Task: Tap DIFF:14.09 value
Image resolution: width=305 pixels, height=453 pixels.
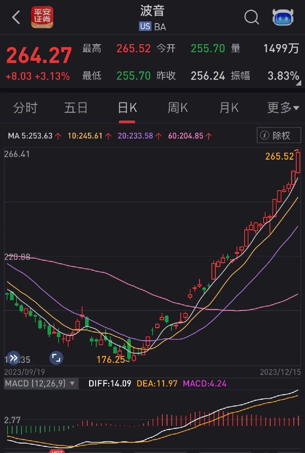Action: click(x=110, y=384)
